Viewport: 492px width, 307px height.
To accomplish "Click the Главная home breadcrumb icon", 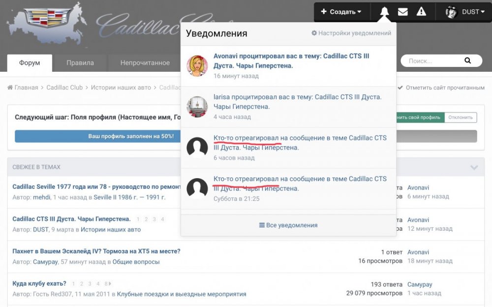I will (x=10, y=88).
